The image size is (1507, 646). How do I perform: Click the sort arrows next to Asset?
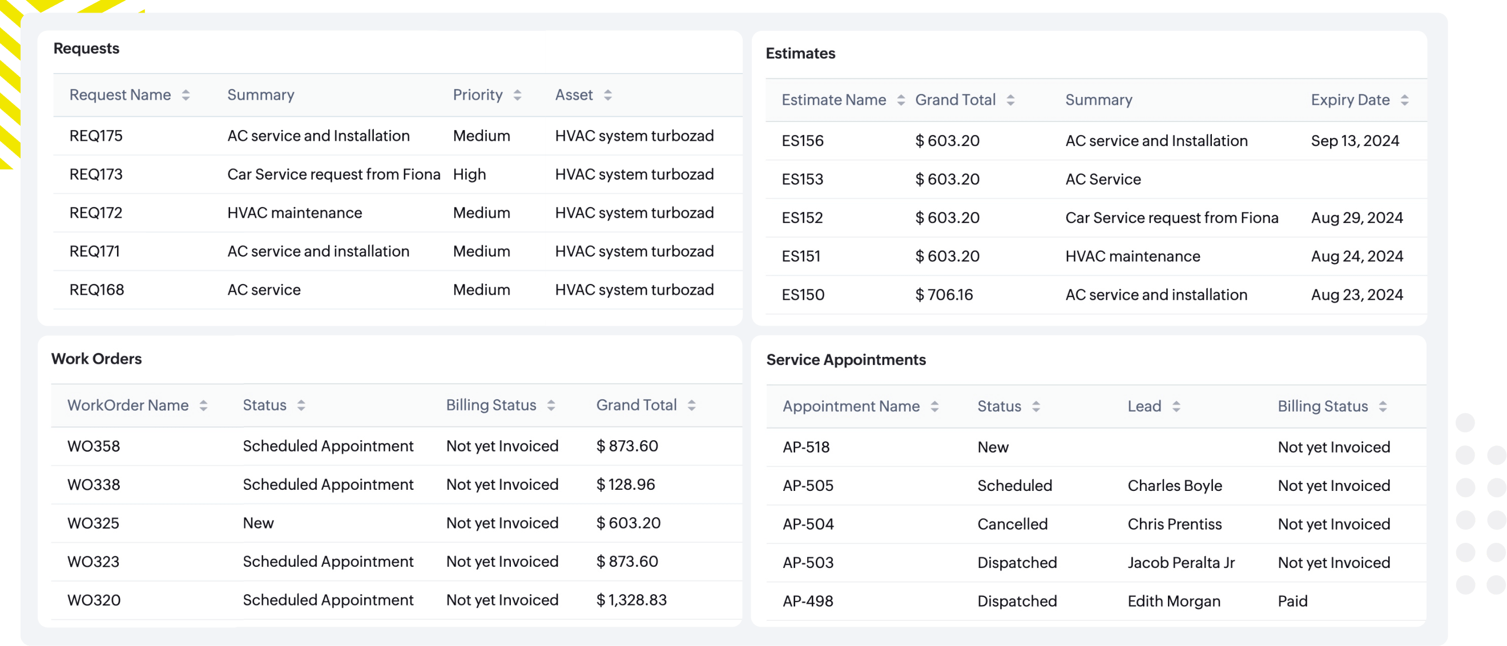point(608,95)
